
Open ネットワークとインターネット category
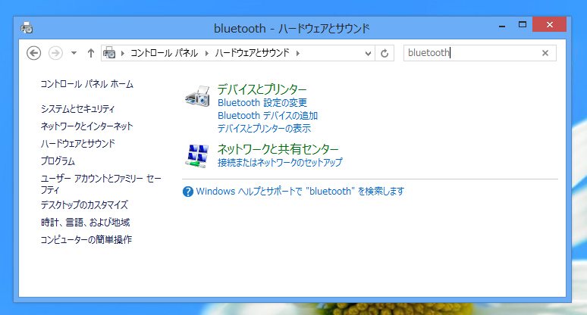point(87,126)
